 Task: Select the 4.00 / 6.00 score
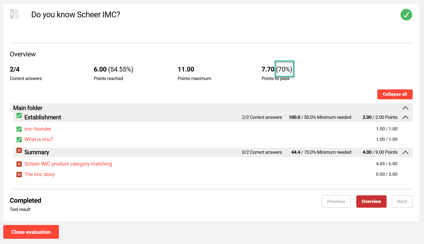pos(387,164)
